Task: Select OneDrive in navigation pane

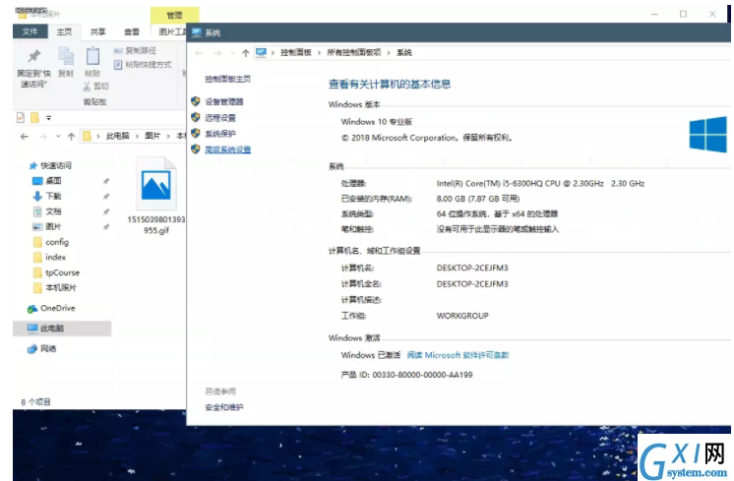Action: (58, 308)
